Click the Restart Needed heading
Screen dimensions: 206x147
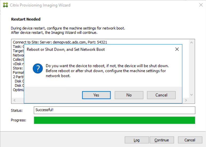26,19
